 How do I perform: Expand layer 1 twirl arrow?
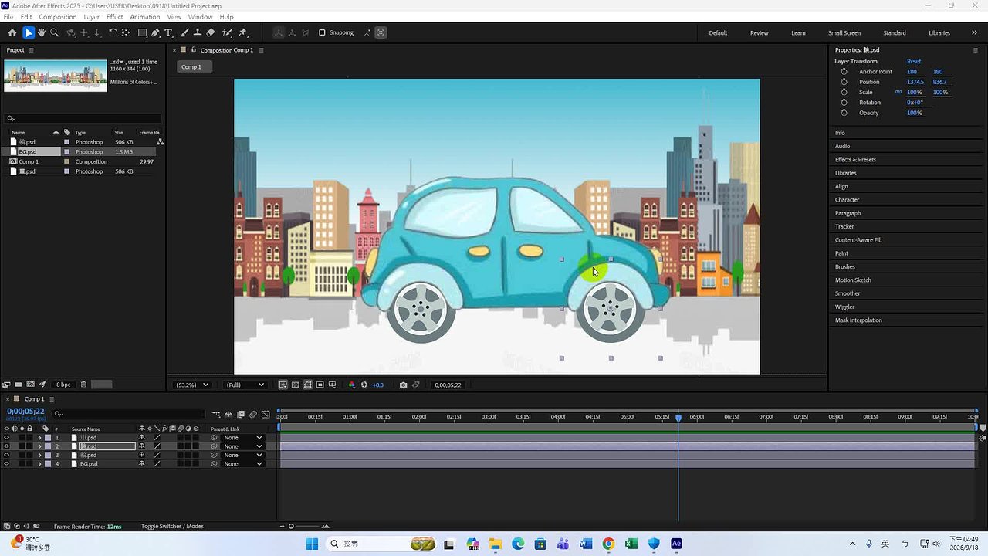[39, 438]
